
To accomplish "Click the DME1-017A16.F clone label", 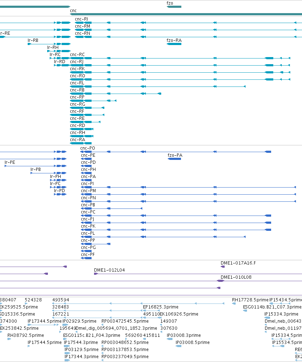I will [238, 263].
